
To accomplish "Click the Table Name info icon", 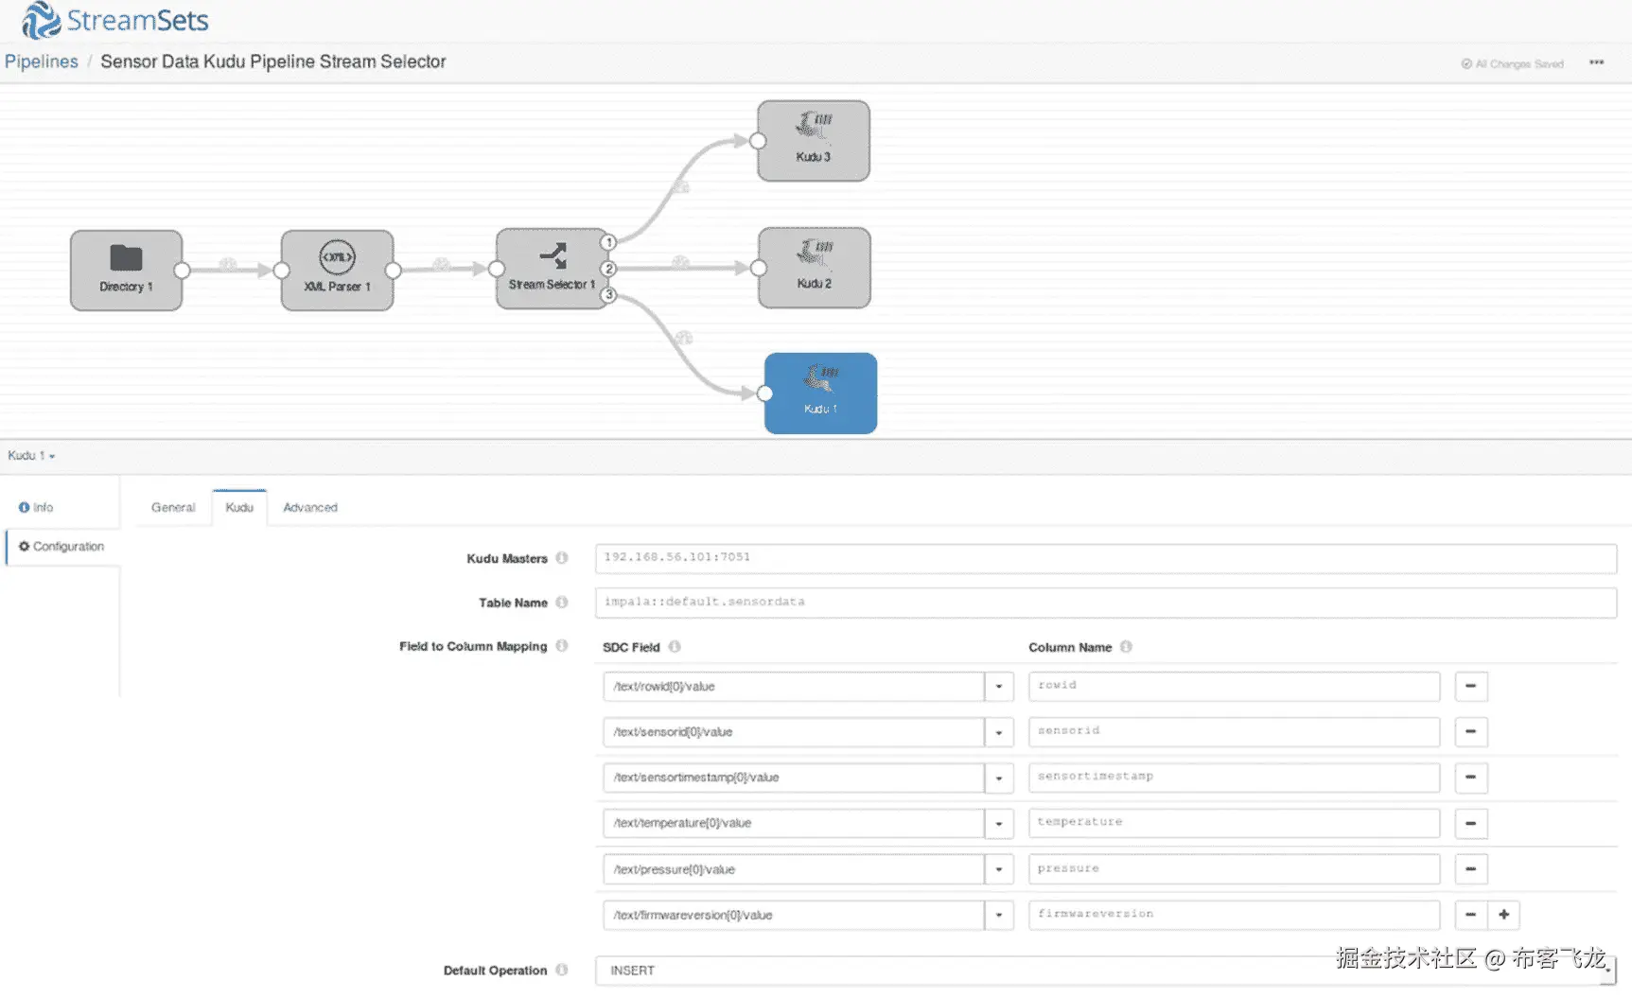I will click(x=562, y=603).
